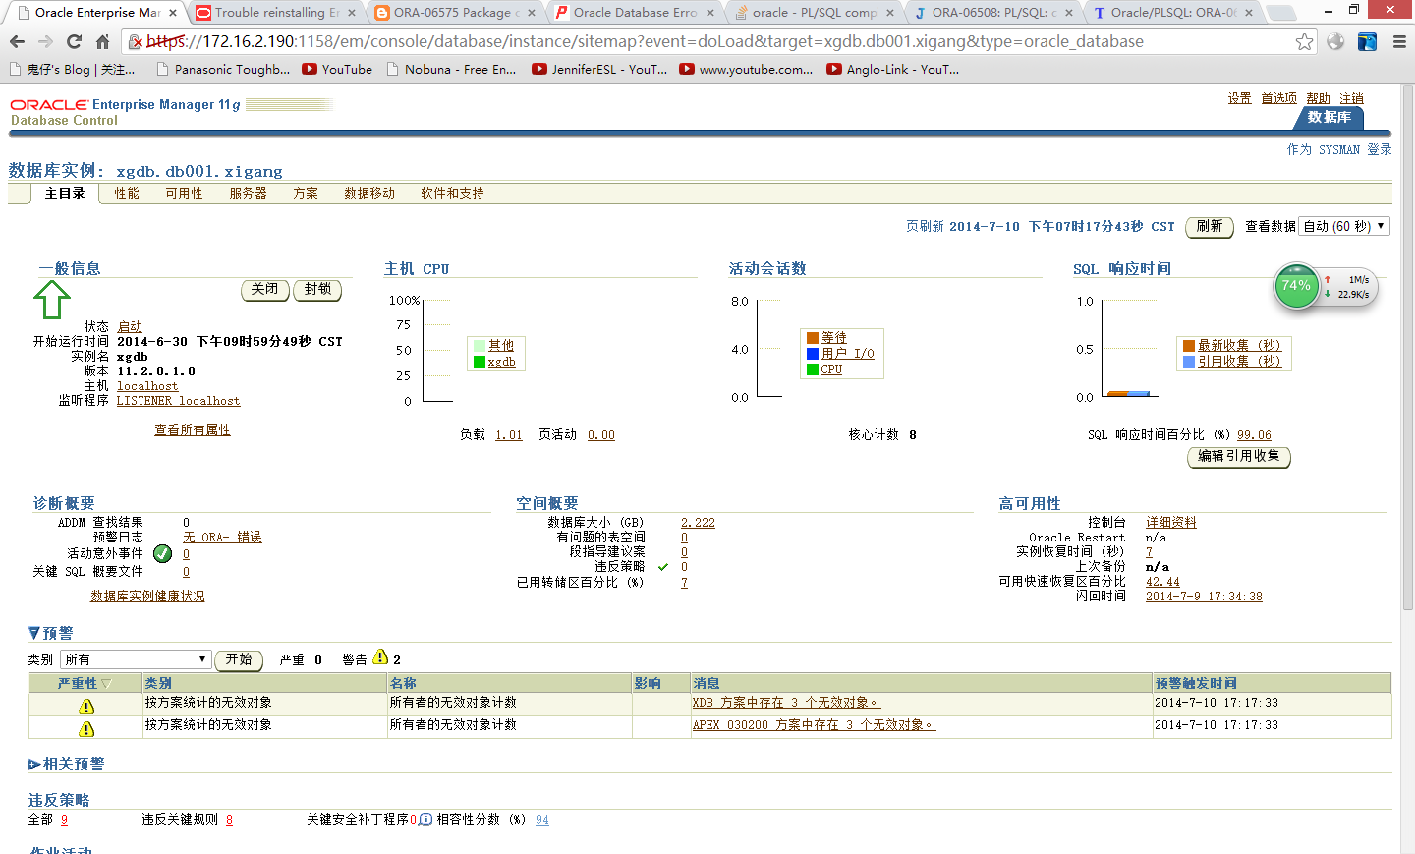Open the 设置 link in header
Viewport: 1415px width, 854px height.
tap(1239, 98)
